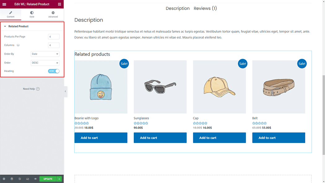This screenshot has height=183, width=325.
Task: Select the Reviews (1) tab
Action: [x=205, y=8]
